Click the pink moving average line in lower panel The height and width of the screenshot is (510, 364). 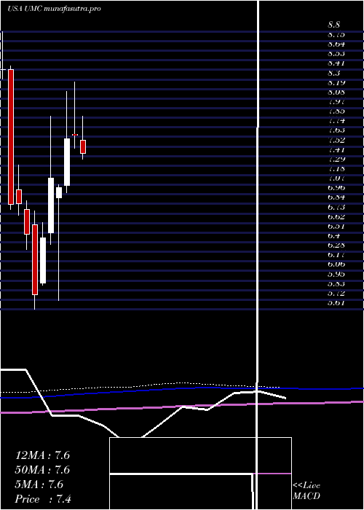182,407
